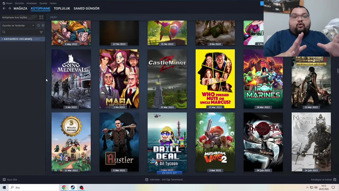Click the ready-to-play filter icon
Viewport: 339px width, 191px height.
[43, 25]
